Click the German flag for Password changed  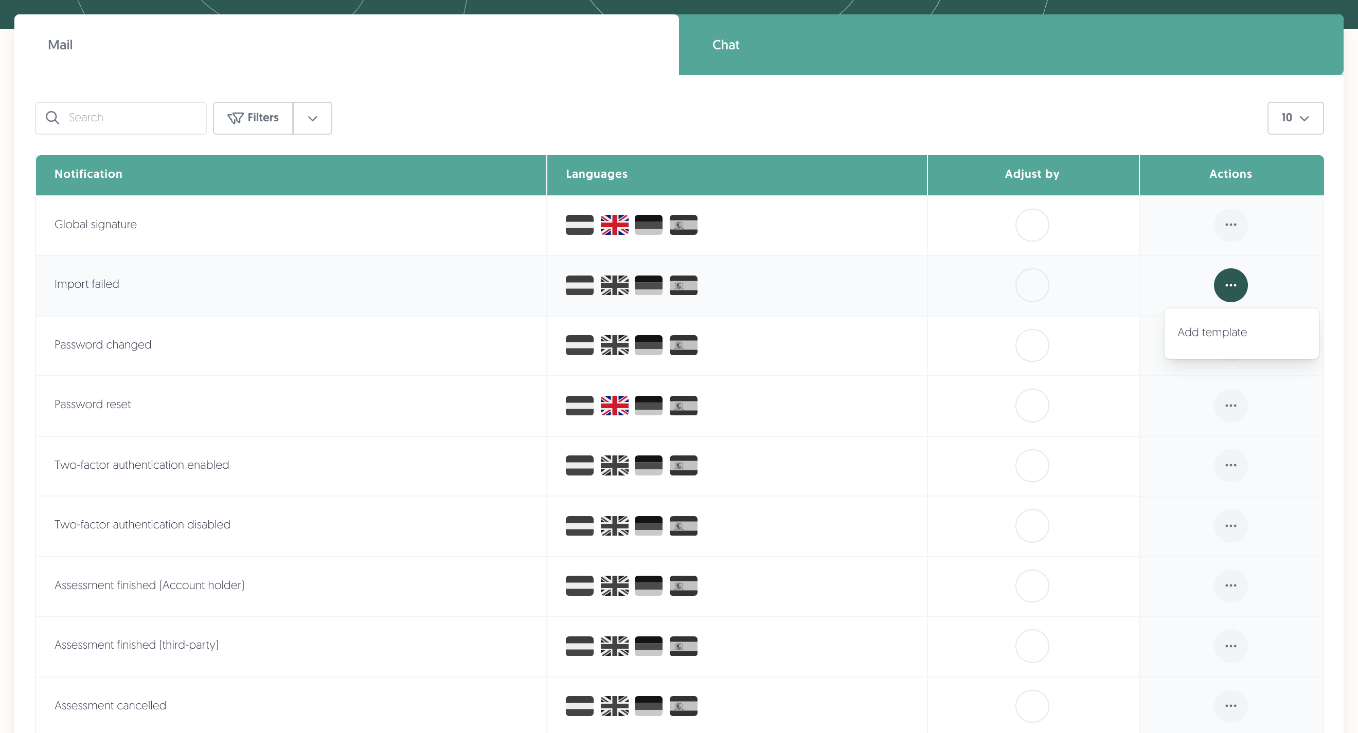click(x=649, y=345)
